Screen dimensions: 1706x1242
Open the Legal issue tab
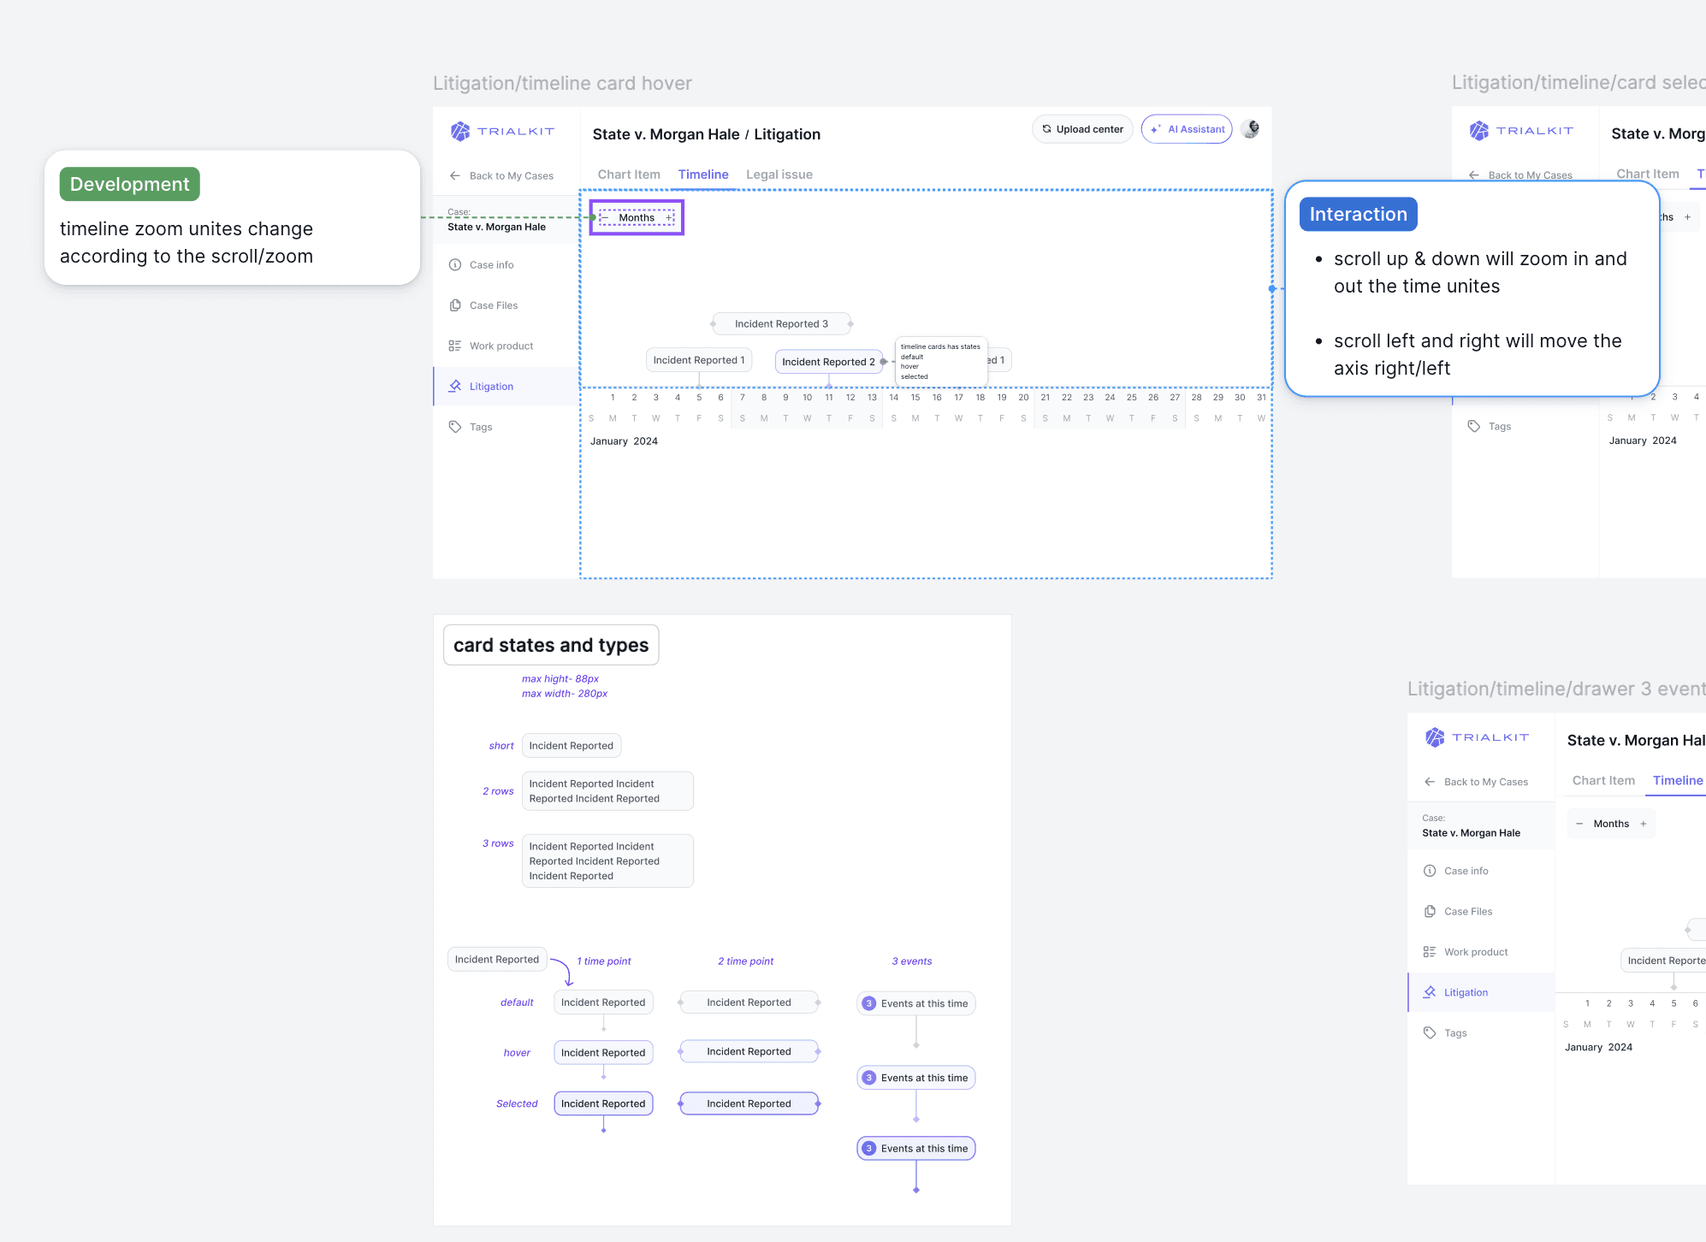point(779,174)
